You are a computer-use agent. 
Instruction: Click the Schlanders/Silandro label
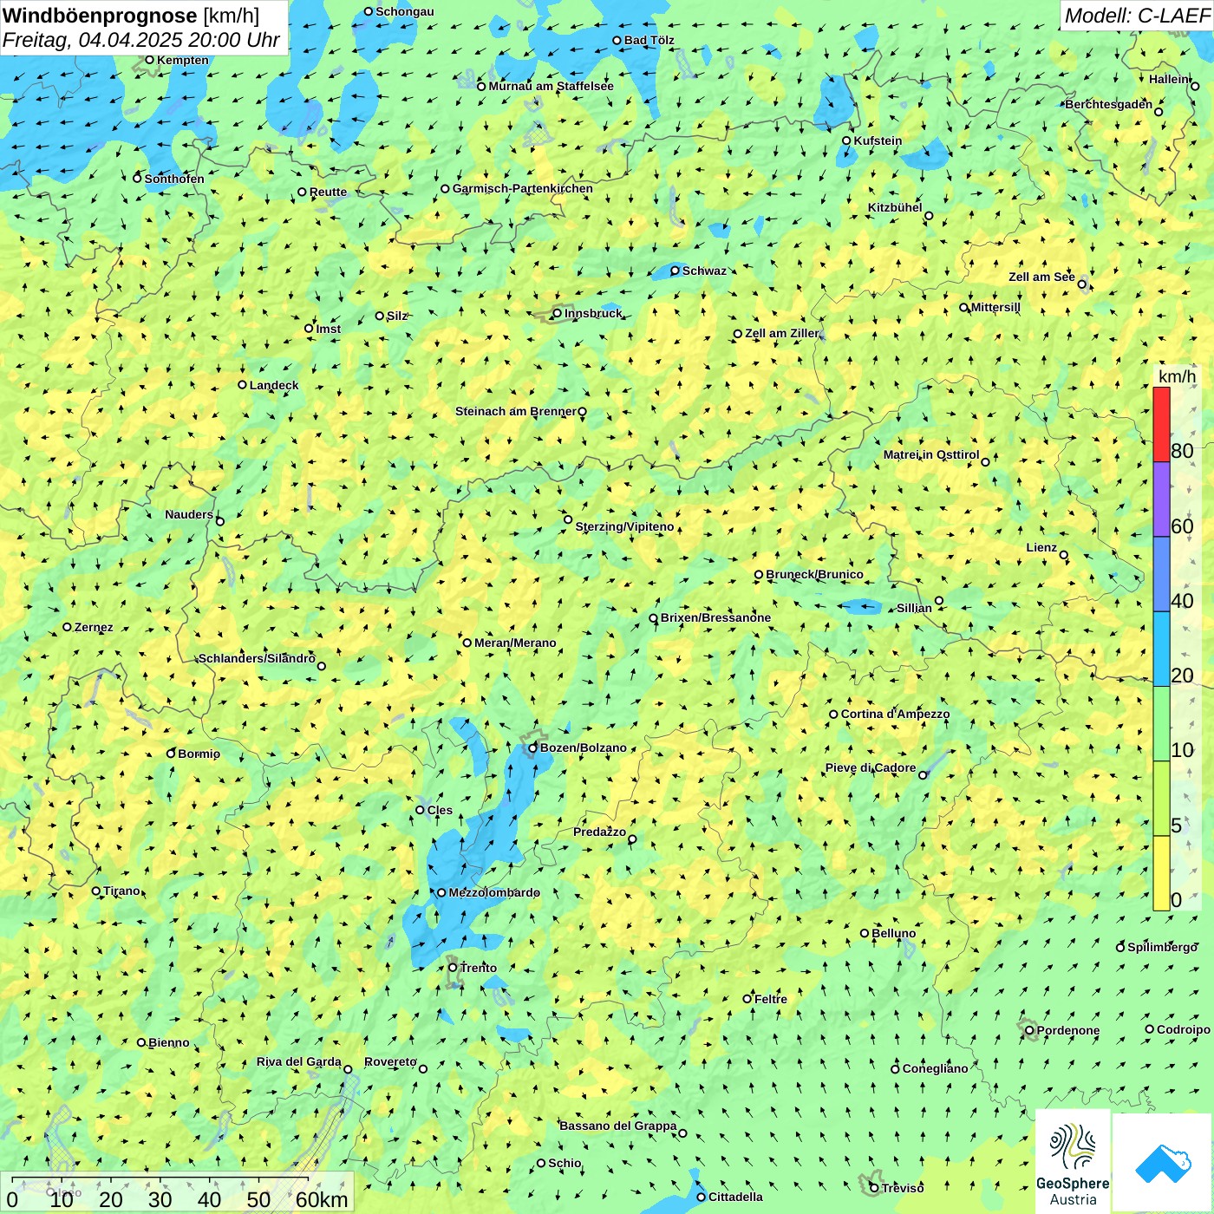point(257,658)
